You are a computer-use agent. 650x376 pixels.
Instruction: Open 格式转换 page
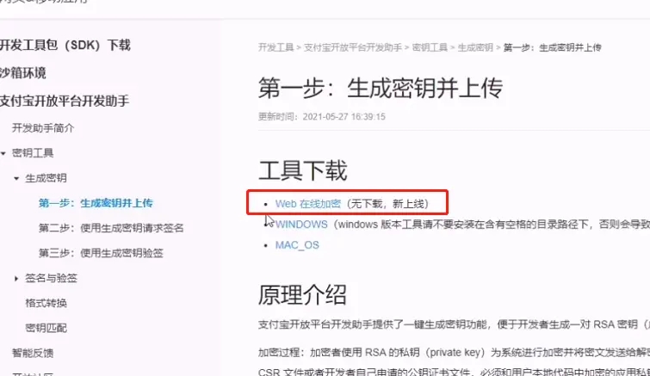pyautogui.click(x=46, y=303)
